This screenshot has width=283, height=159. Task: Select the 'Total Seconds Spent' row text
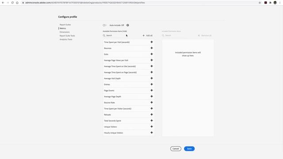click(112, 121)
